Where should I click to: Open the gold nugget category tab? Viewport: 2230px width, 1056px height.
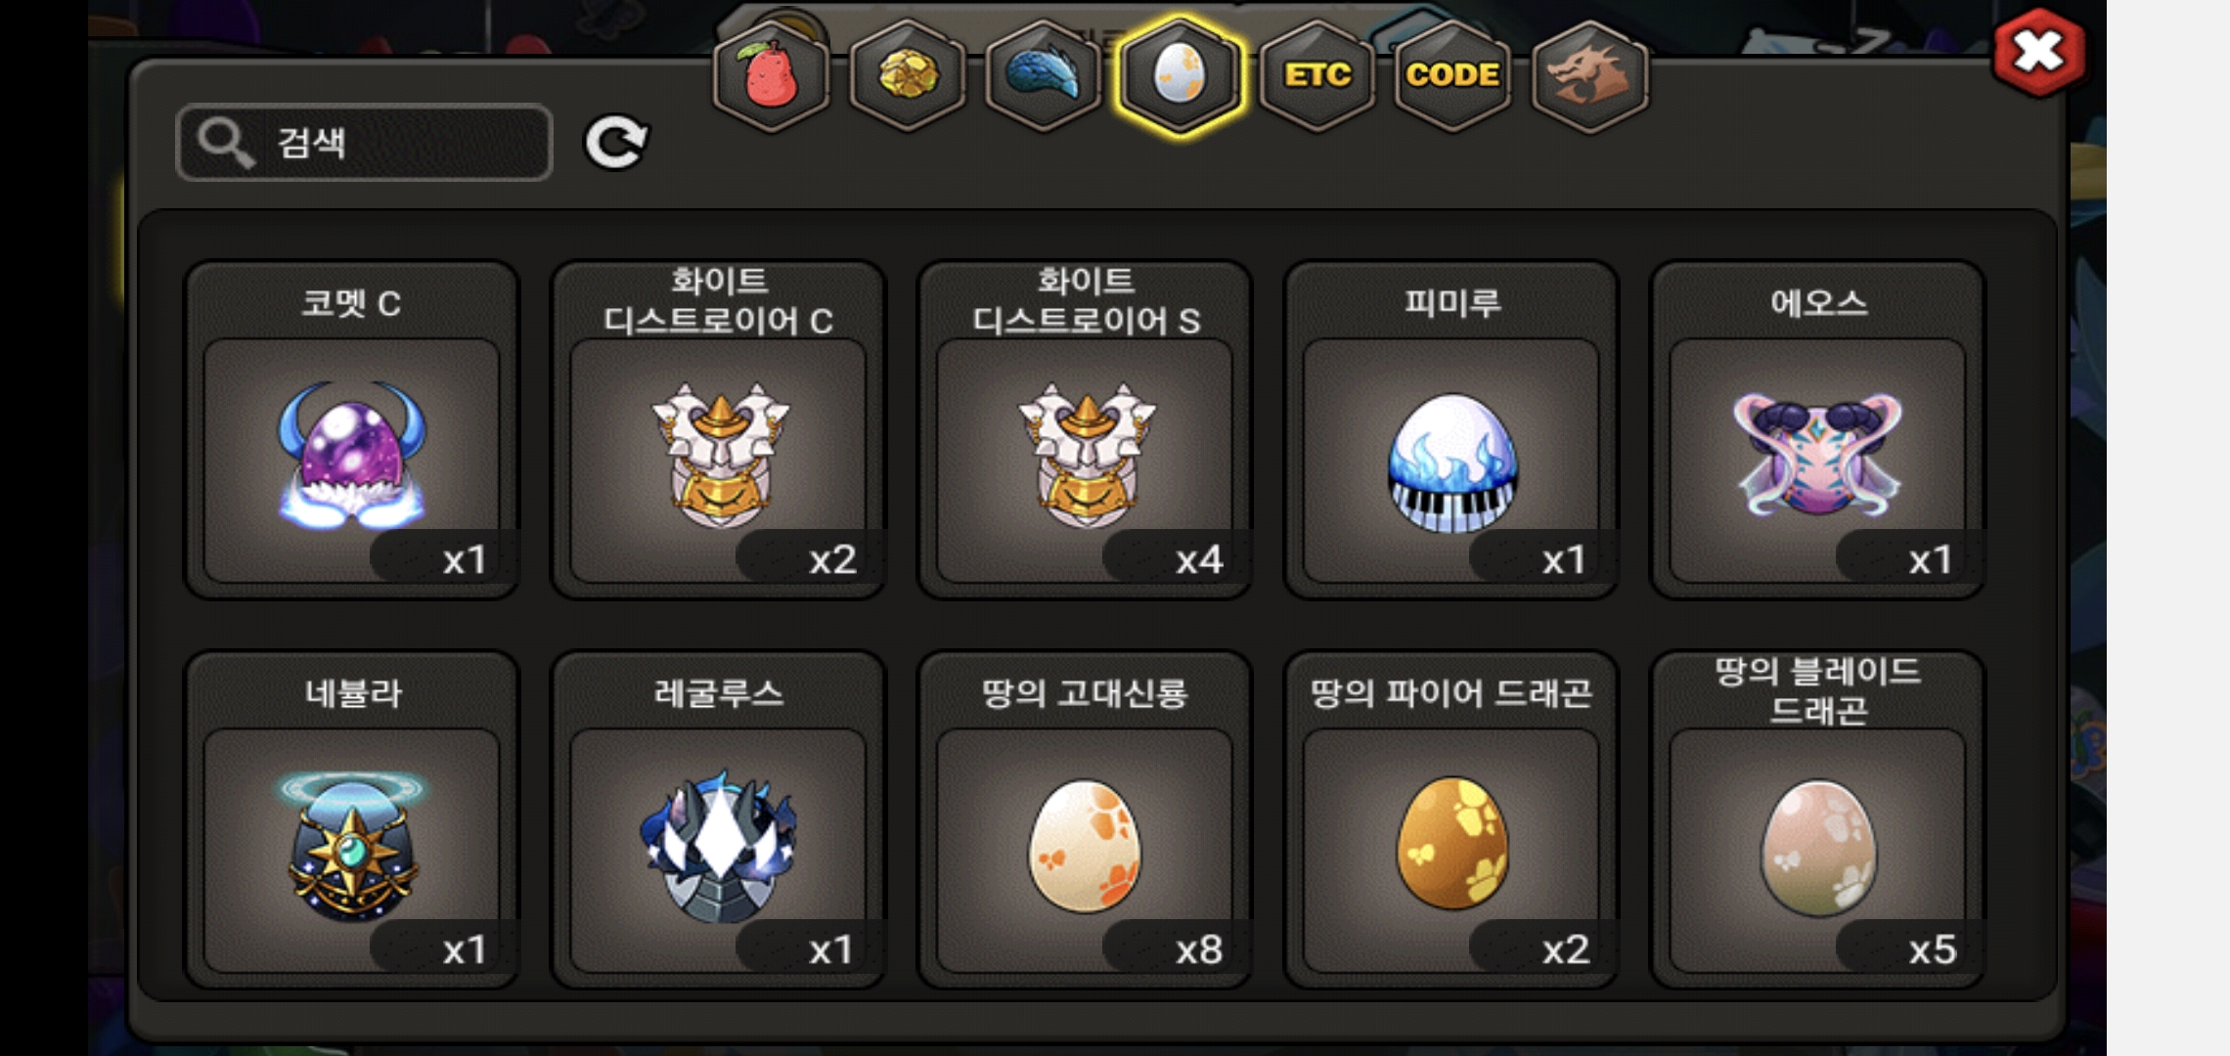click(x=908, y=75)
